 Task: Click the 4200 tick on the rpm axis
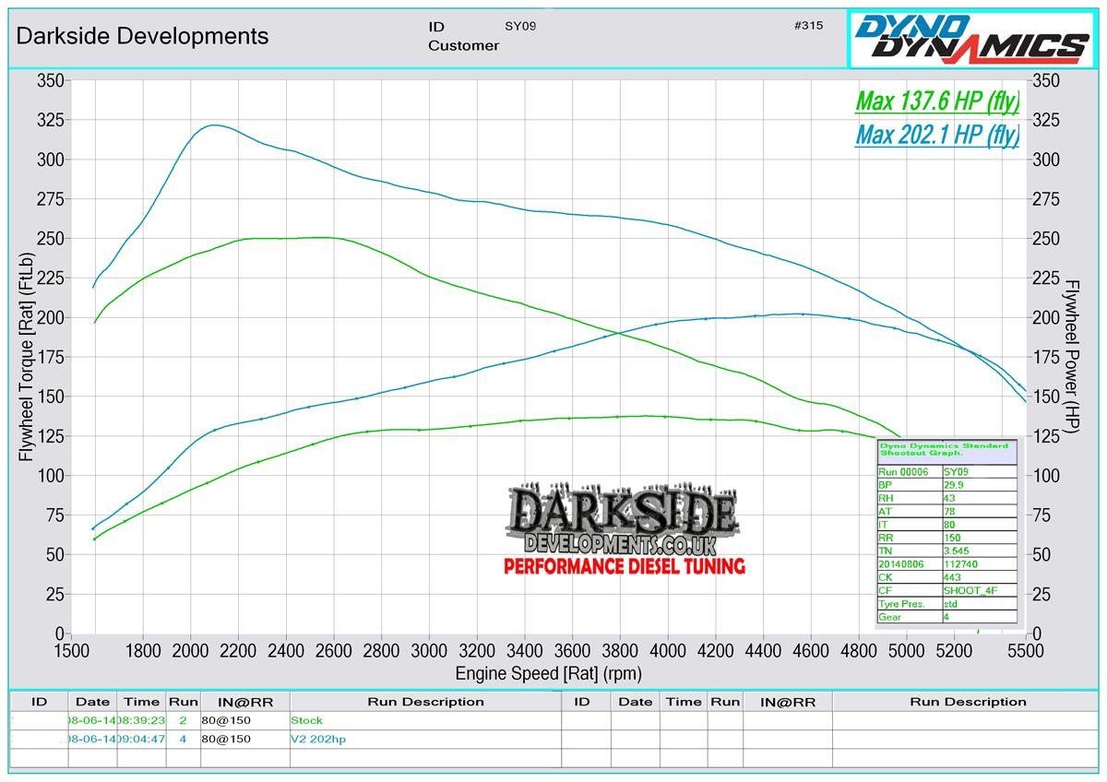[715, 650]
